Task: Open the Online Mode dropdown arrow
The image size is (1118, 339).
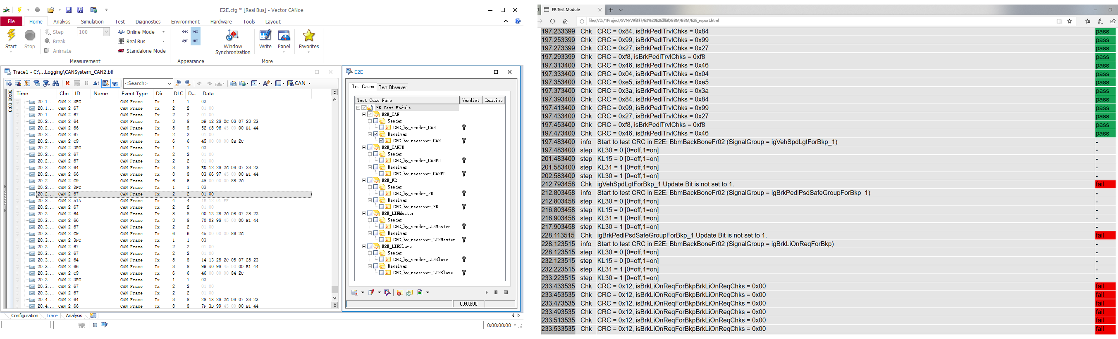Action: coord(163,32)
